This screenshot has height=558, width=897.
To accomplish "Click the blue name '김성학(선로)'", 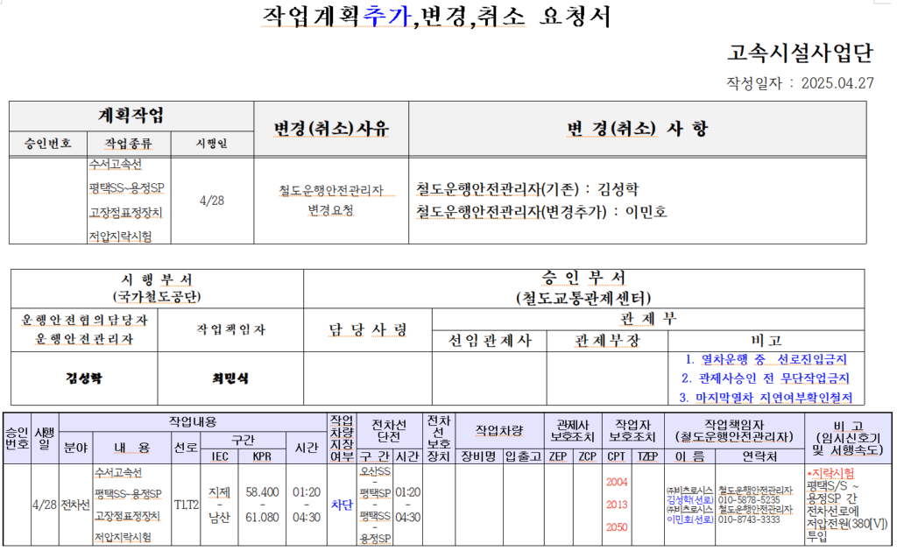I will click(x=690, y=499).
